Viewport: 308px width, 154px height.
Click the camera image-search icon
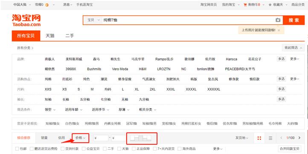278,20
